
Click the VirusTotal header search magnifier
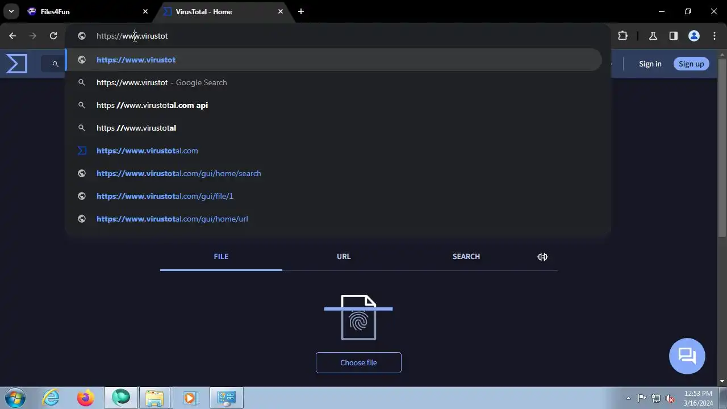click(x=55, y=64)
